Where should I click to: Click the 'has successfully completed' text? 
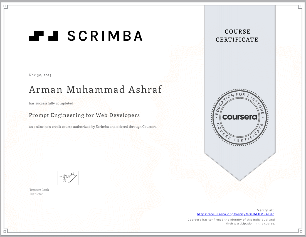pyautogui.click(x=51, y=103)
